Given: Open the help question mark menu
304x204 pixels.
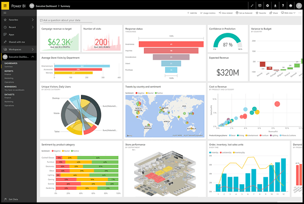Looking at the screenshot, I should (x=283, y=6).
